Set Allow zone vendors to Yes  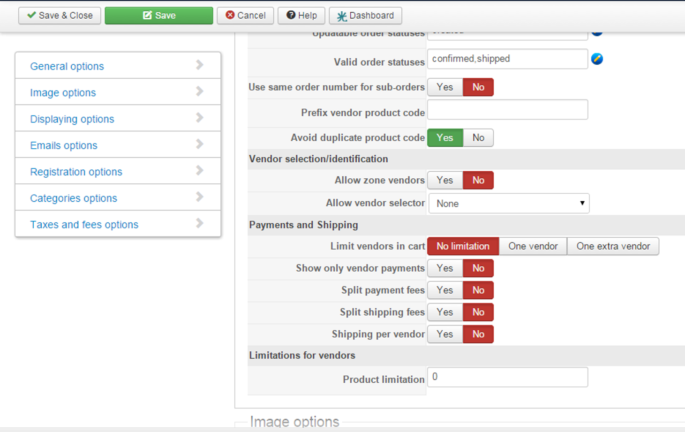(444, 180)
